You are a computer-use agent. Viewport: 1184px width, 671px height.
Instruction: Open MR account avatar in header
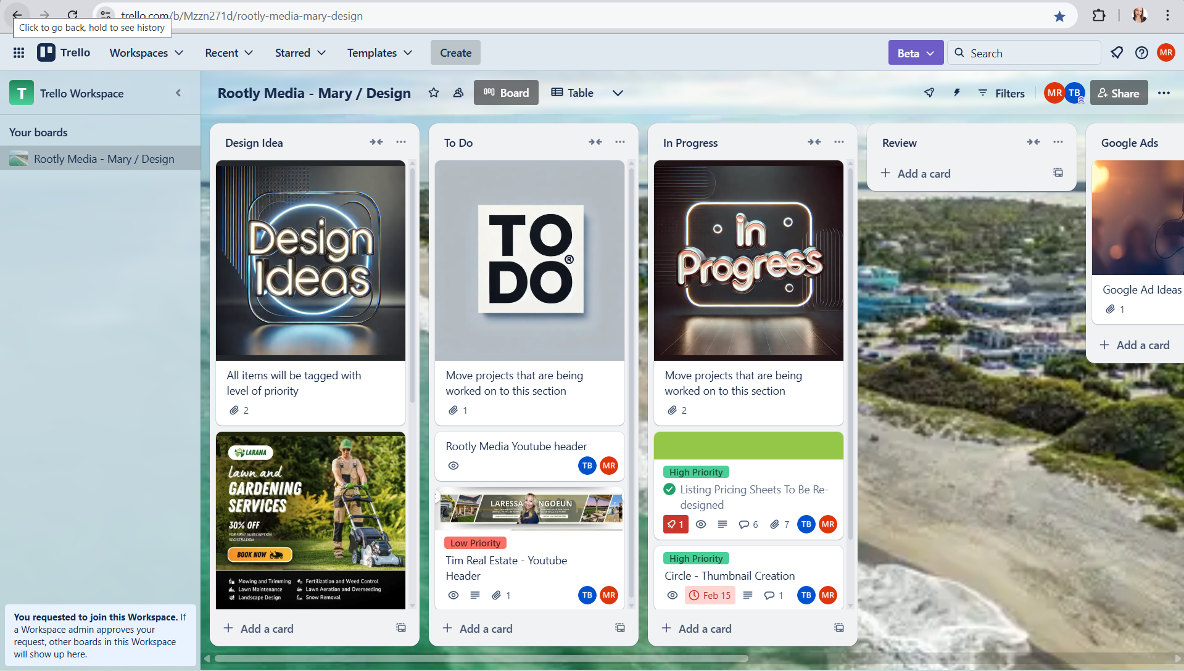tap(1166, 53)
